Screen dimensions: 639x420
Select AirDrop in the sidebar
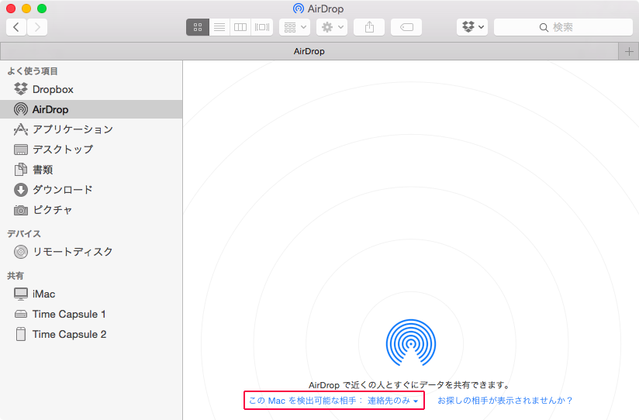[92, 109]
